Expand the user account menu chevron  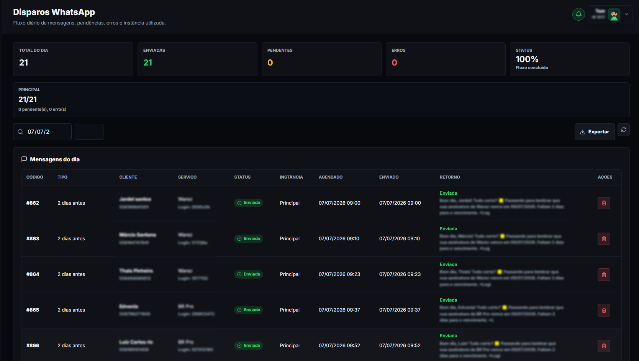(626, 15)
